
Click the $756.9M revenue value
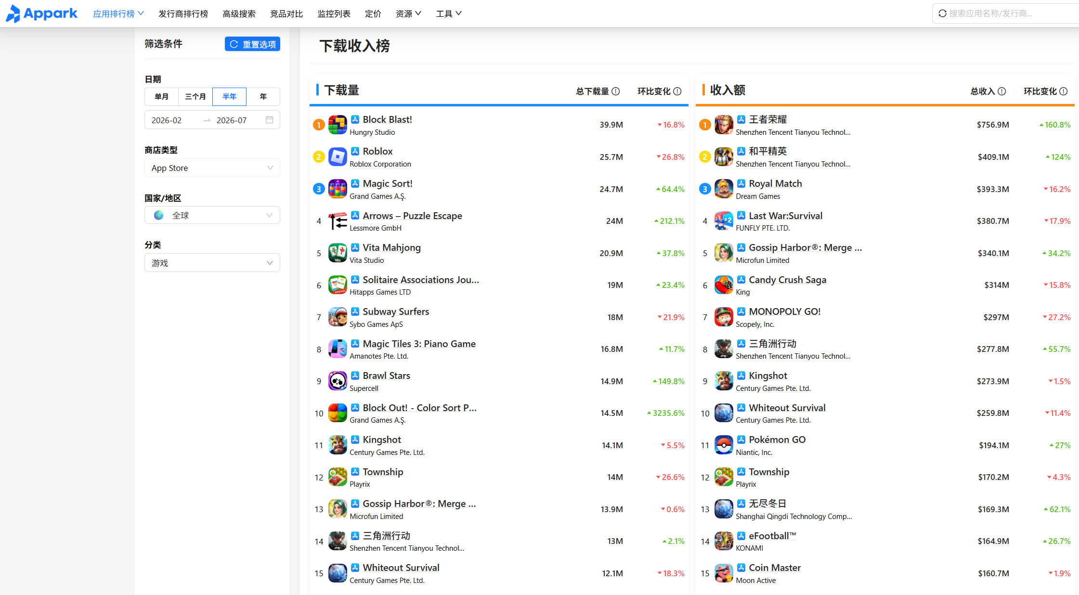(993, 125)
